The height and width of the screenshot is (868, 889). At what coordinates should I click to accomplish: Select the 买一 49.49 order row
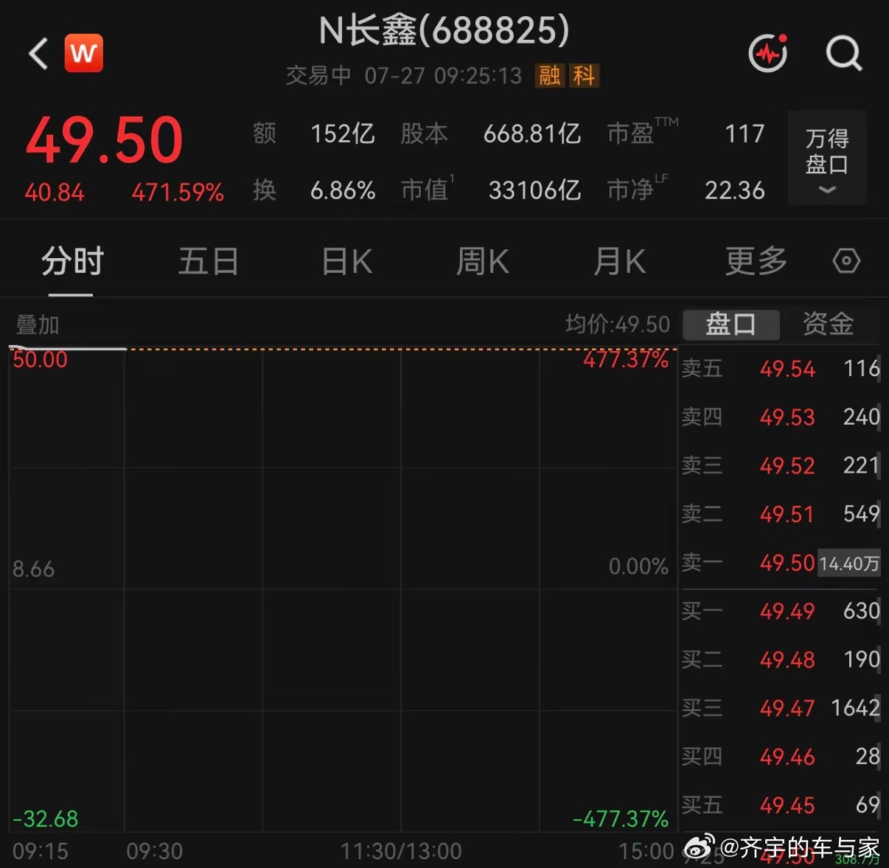781,611
